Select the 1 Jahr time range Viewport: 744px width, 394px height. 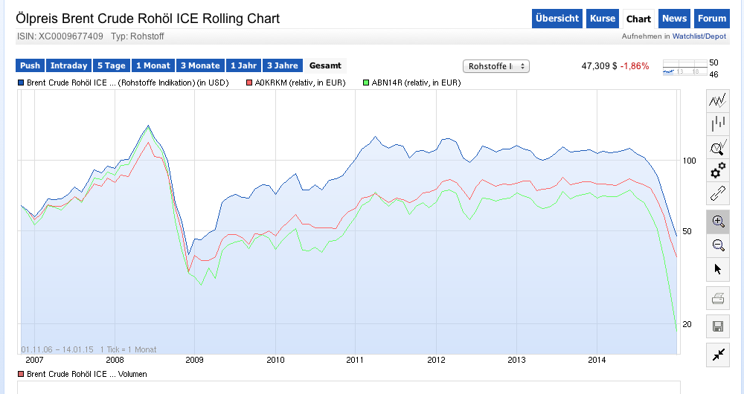coord(243,66)
